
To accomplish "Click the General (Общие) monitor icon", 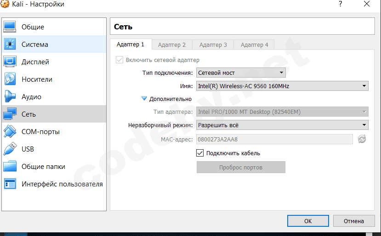I will (10, 27).
